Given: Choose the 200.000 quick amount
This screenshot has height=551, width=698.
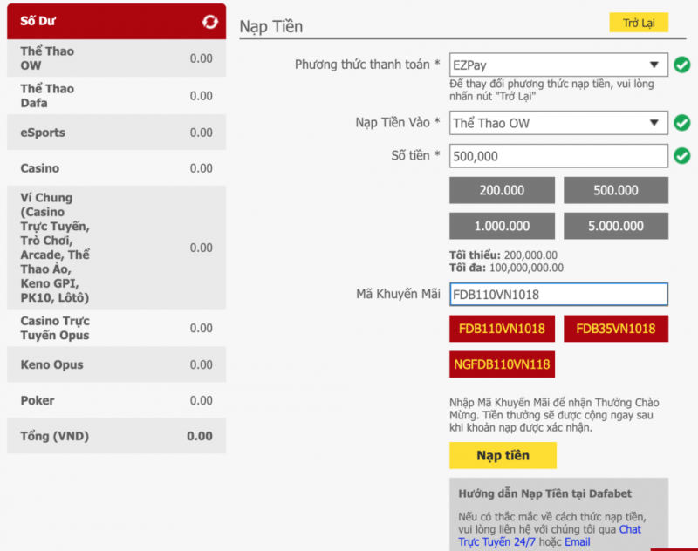Looking at the screenshot, I should 502,190.
